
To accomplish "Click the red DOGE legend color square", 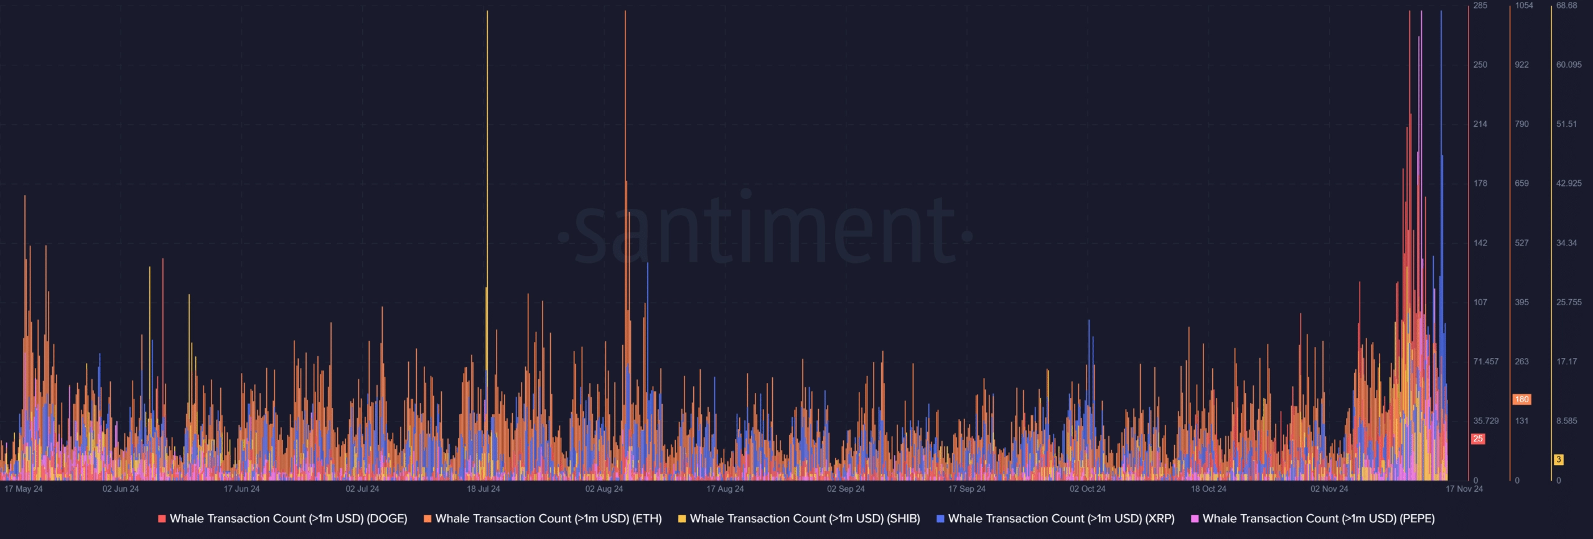I will click(x=162, y=518).
